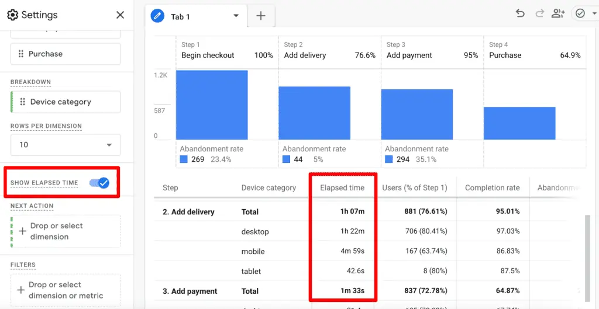The width and height of the screenshot is (599, 309).
Task: Click the tablet device row
Action: pyautogui.click(x=251, y=271)
